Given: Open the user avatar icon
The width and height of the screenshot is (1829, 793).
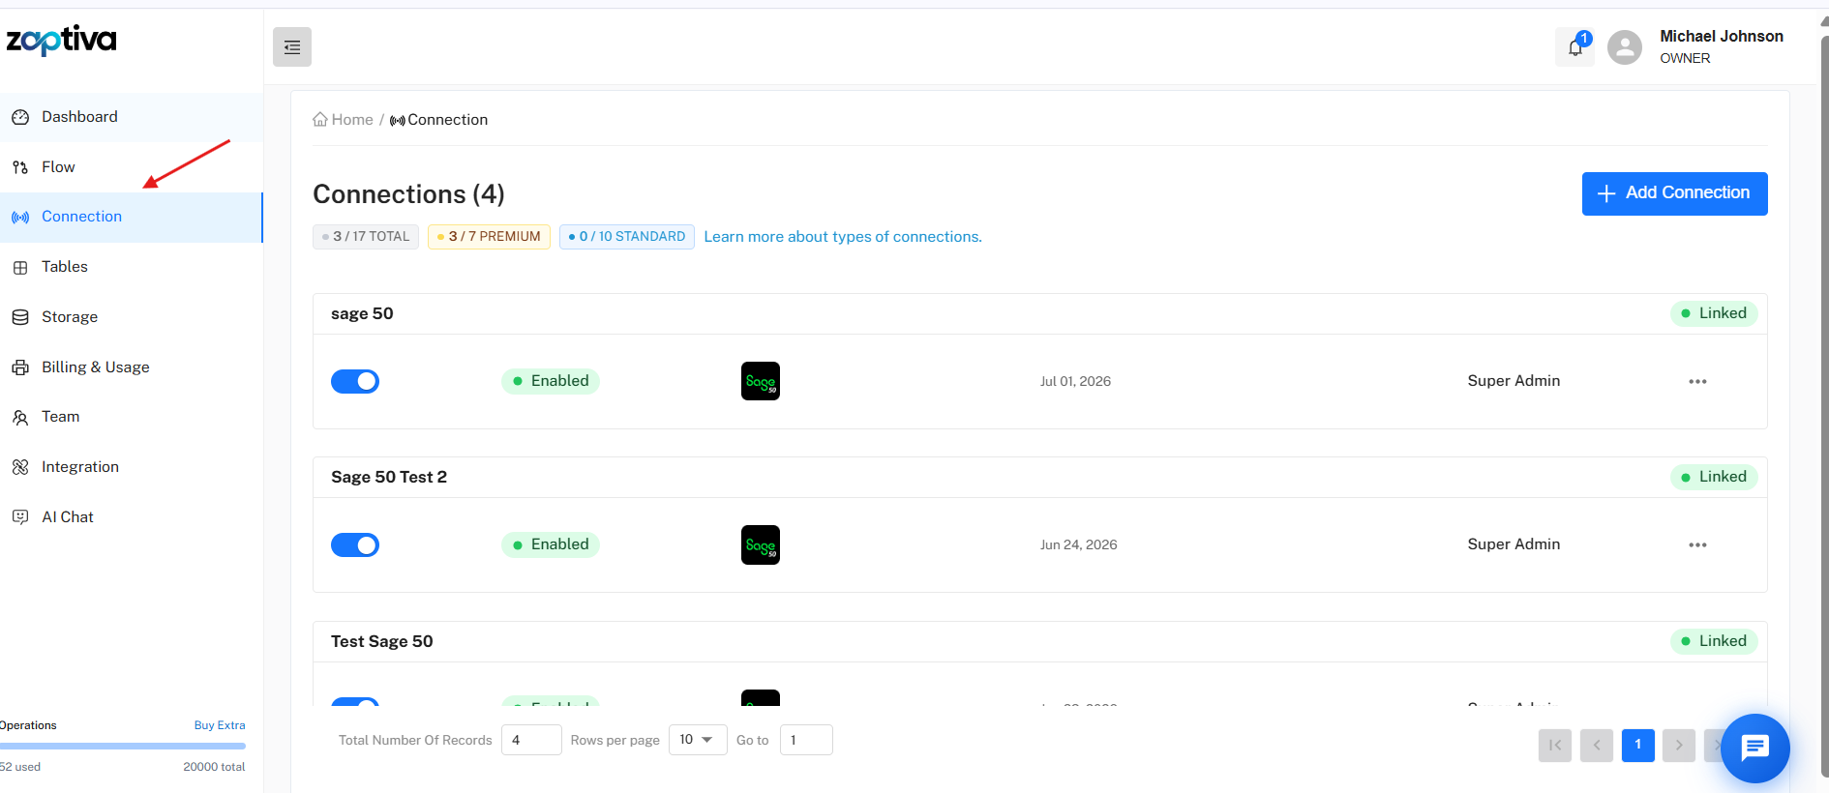Looking at the screenshot, I should (1625, 47).
